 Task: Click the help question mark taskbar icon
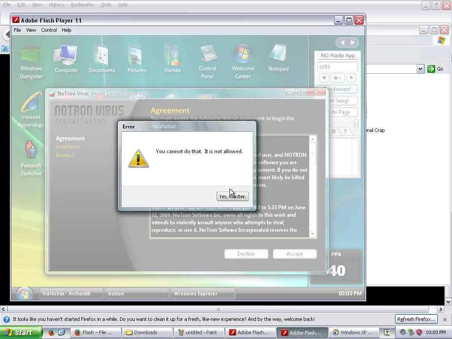point(387,332)
